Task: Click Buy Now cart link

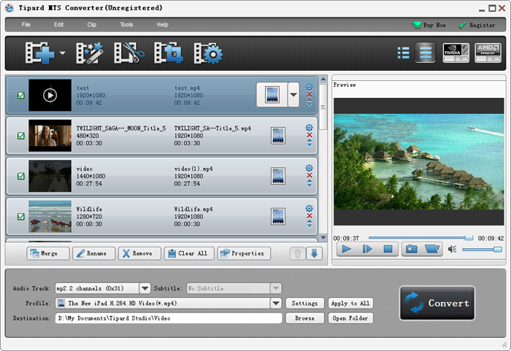Action: [x=429, y=25]
